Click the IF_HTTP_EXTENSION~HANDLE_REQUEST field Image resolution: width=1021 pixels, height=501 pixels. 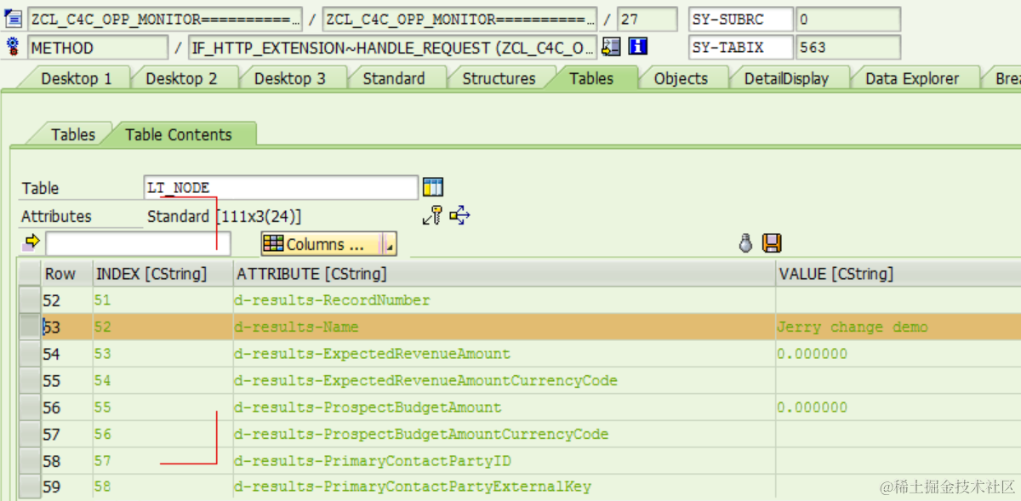point(393,47)
